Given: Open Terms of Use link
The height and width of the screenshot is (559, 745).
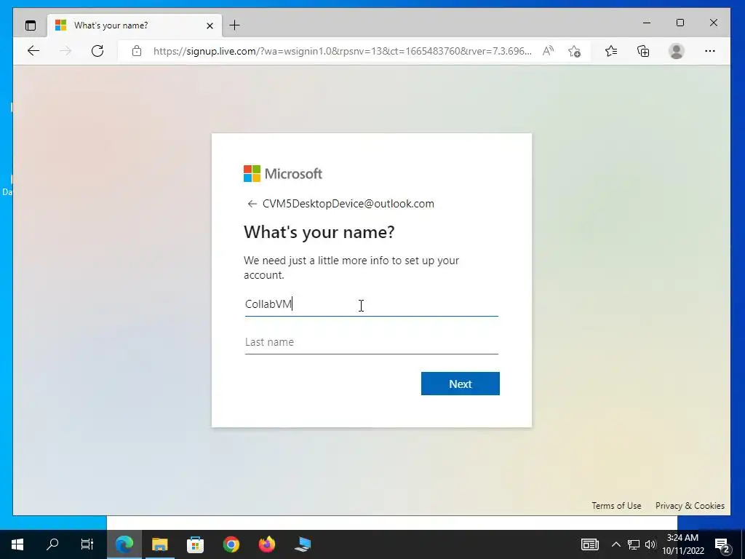Looking at the screenshot, I should click(616, 506).
